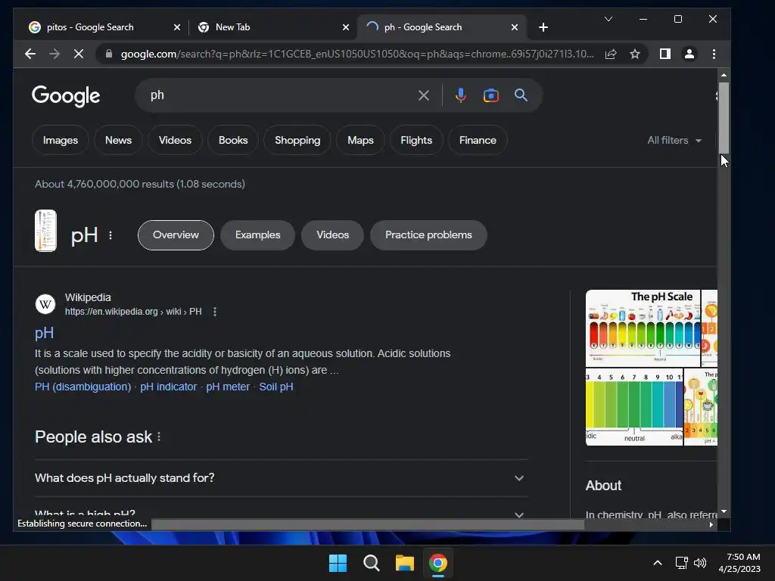Select the Examples pill
This screenshot has width=775, height=581.
point(257,235)
